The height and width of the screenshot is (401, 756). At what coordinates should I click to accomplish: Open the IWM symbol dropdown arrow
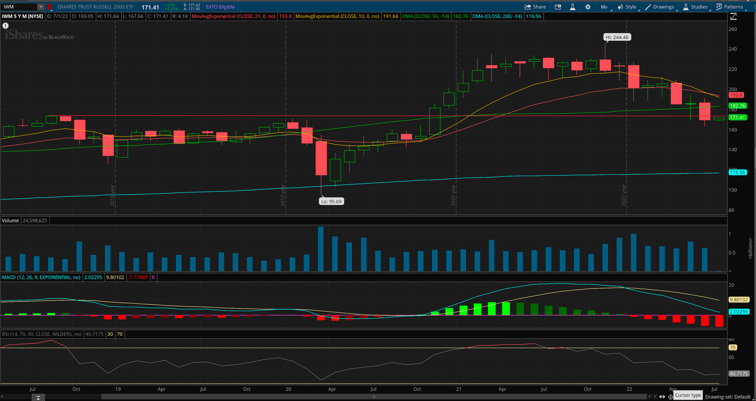(41, 7)
